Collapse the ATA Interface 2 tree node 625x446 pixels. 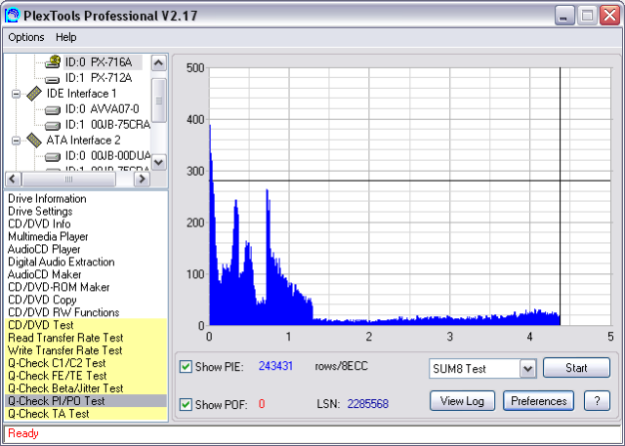pyautogui.click(x=16, y=141)
